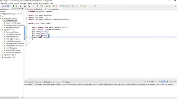Click the Package Explorer horizontal scrollbar thumb

(9, 98)
